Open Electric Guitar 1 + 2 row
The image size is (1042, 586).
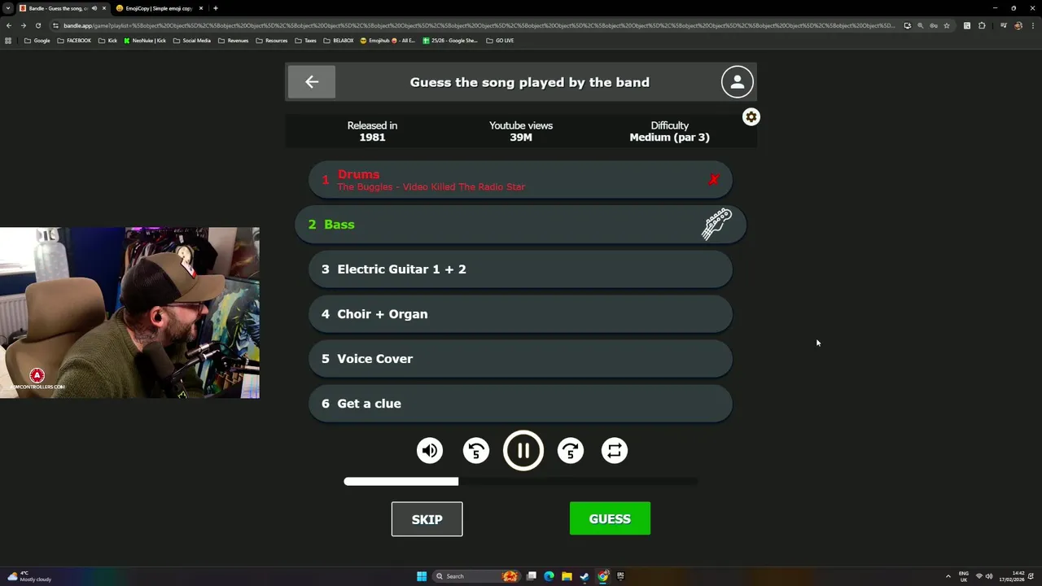(520, 269)
